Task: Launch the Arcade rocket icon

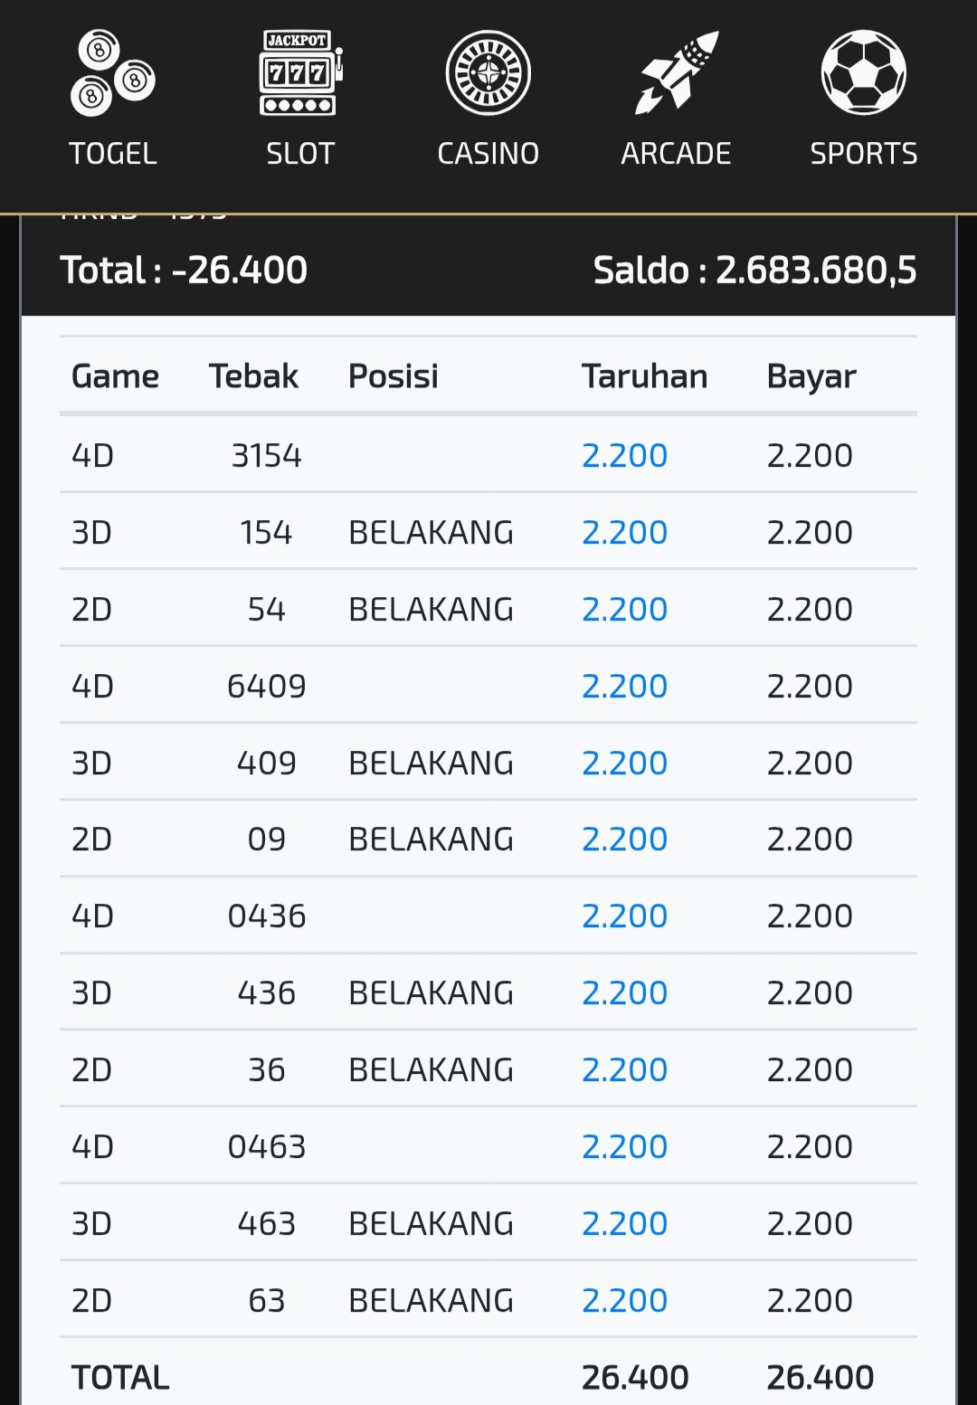Action: coord(676,73)
